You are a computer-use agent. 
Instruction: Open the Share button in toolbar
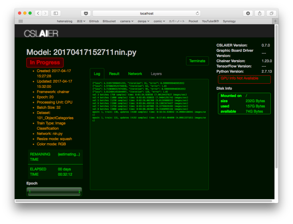pos(260,13)
